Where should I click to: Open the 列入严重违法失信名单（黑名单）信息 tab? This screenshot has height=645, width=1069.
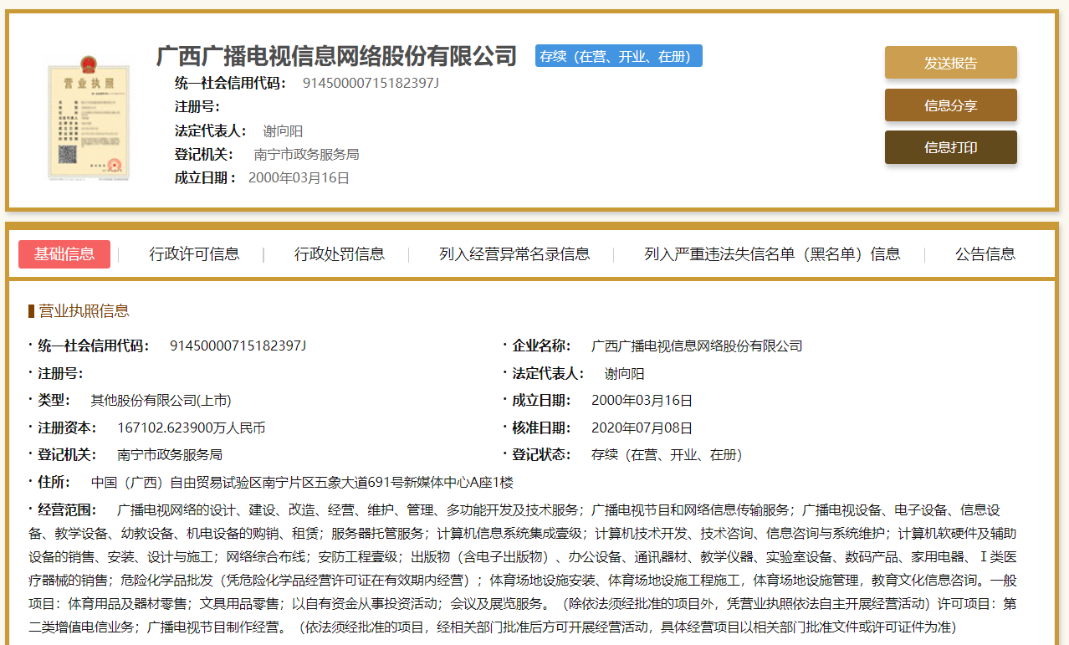click(772, 254)
